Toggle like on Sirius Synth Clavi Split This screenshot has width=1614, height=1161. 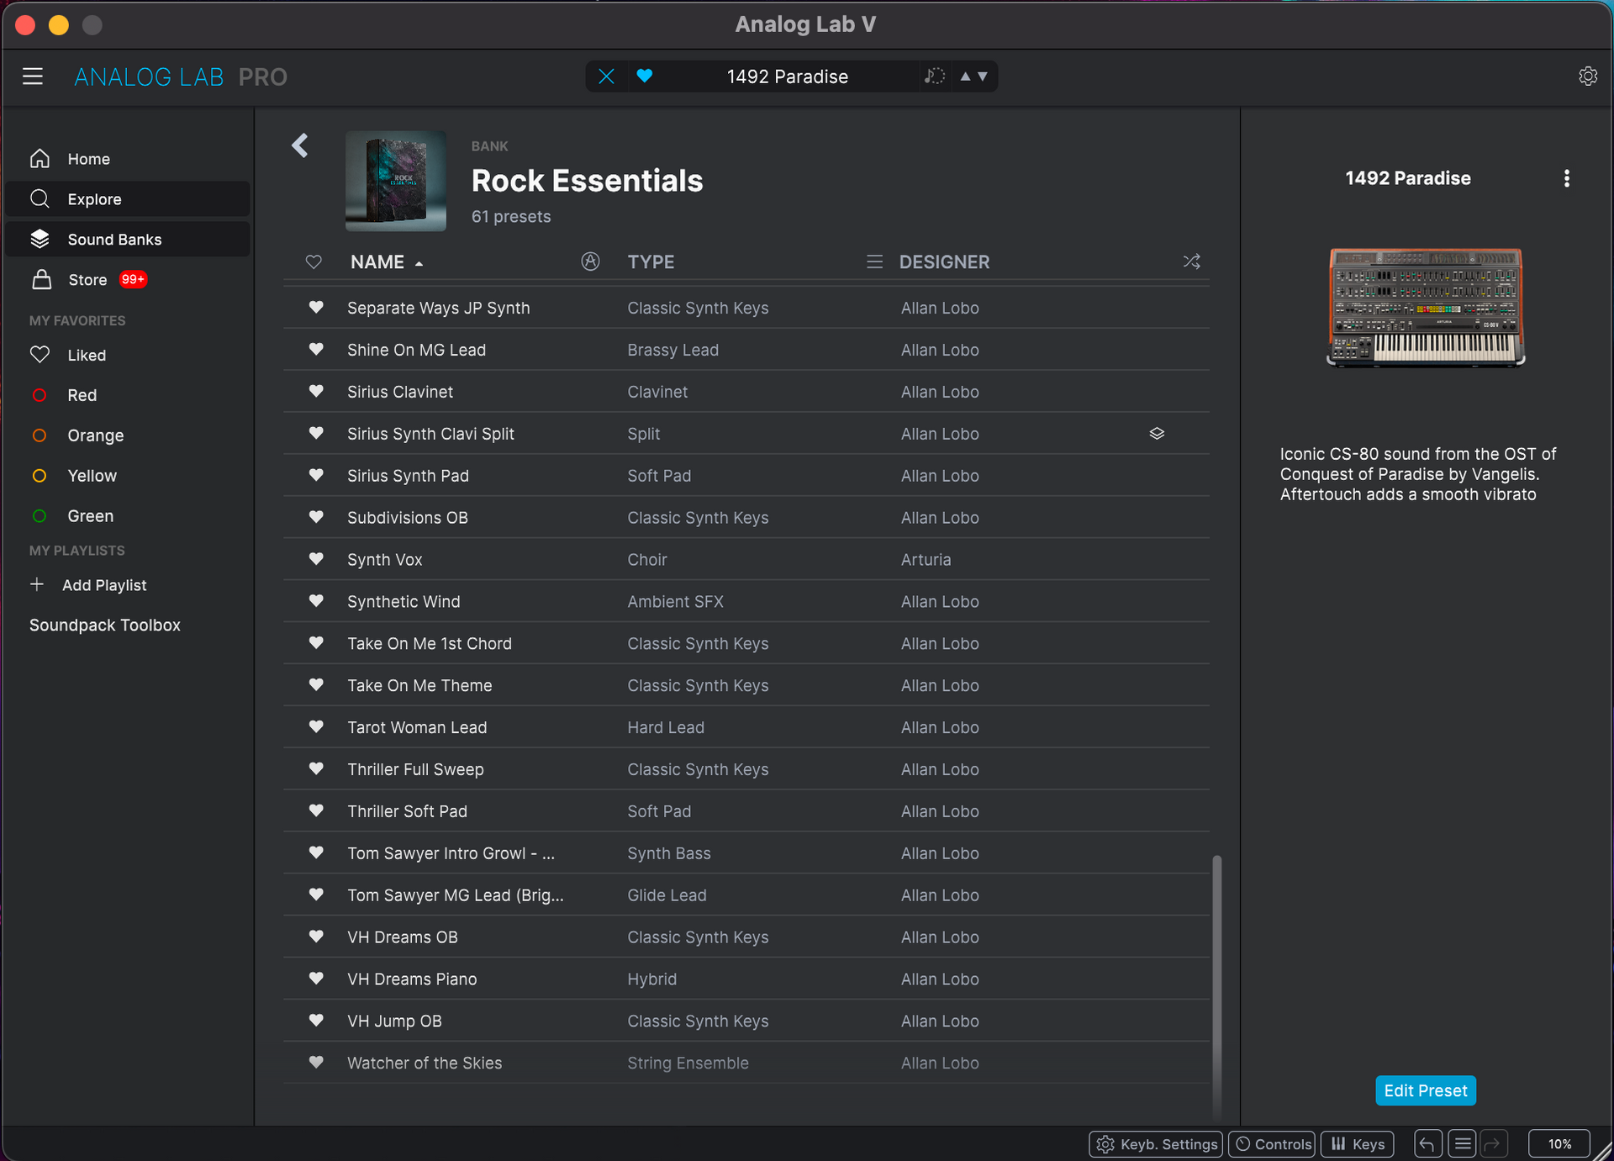(316, 434)
